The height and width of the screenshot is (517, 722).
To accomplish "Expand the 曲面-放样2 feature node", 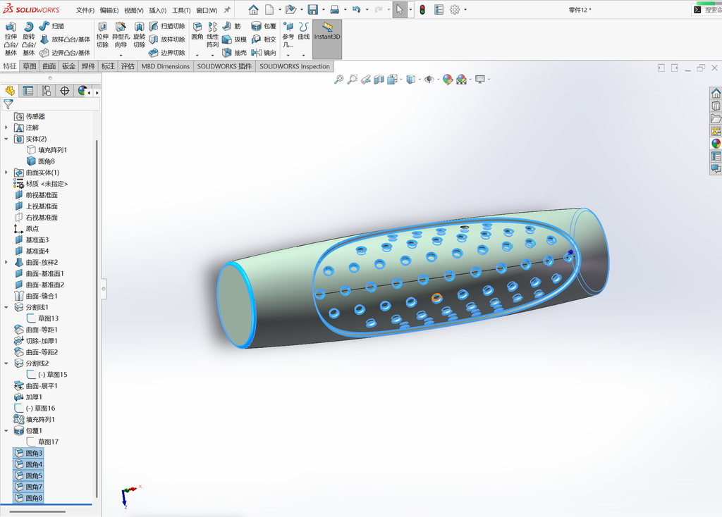I will pyautogui.click(x=6, y=262).
